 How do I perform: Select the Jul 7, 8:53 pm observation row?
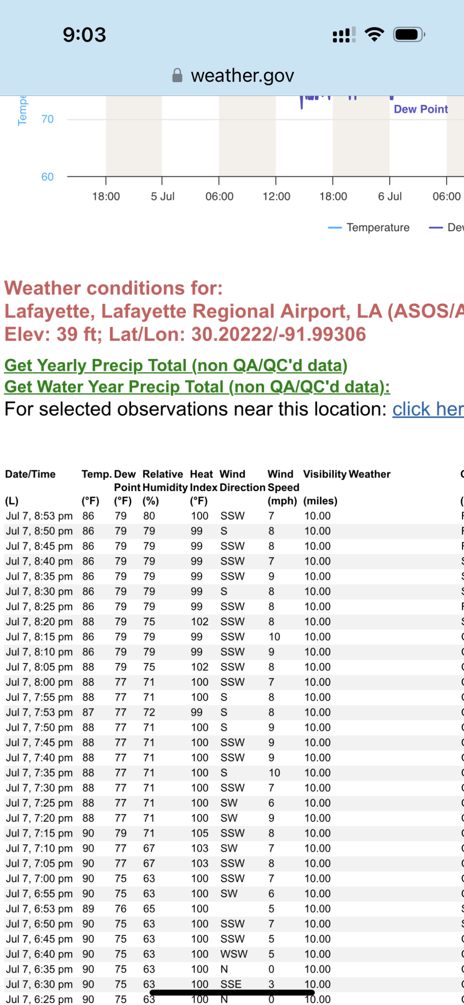[232, 516]
